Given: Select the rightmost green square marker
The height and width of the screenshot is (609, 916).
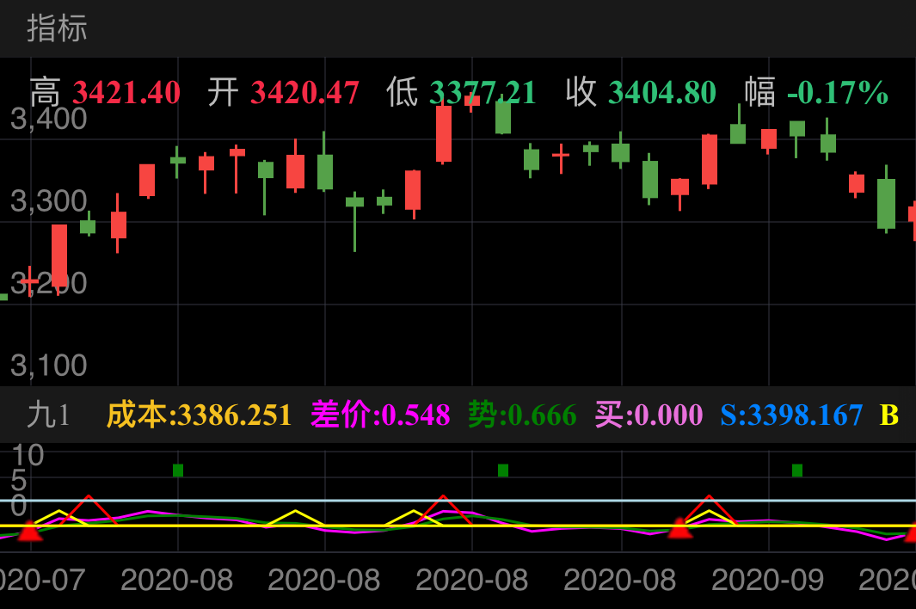Looking at the screenshot, I should pyautogui.click(x=797, y=471).
